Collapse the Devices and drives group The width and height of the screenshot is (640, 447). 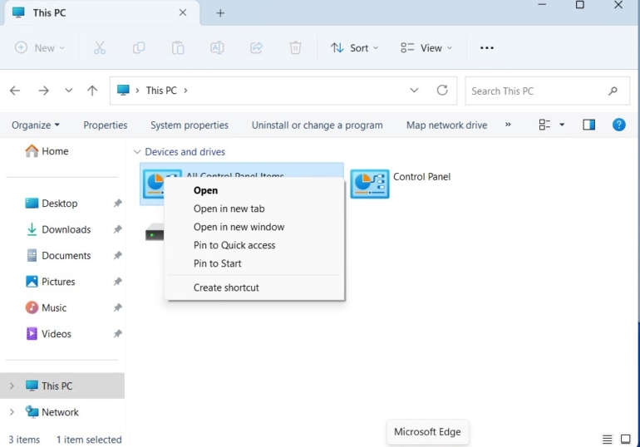[x=137, y=152]
